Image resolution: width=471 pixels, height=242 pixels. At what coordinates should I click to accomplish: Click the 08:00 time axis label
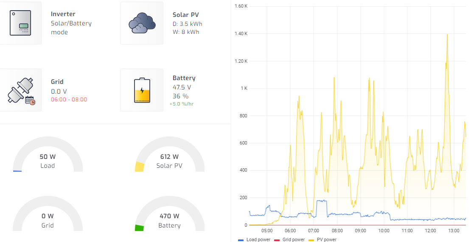click(337, 231)
